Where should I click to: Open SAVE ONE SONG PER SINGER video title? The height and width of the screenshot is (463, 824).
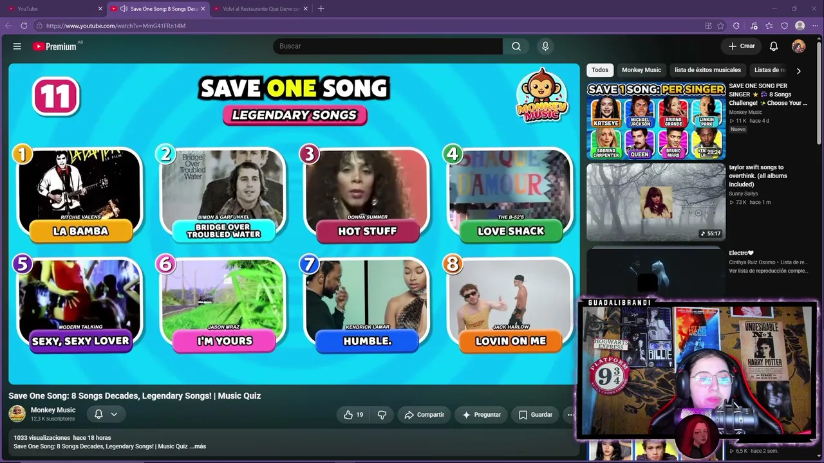[x=767, y=95]
